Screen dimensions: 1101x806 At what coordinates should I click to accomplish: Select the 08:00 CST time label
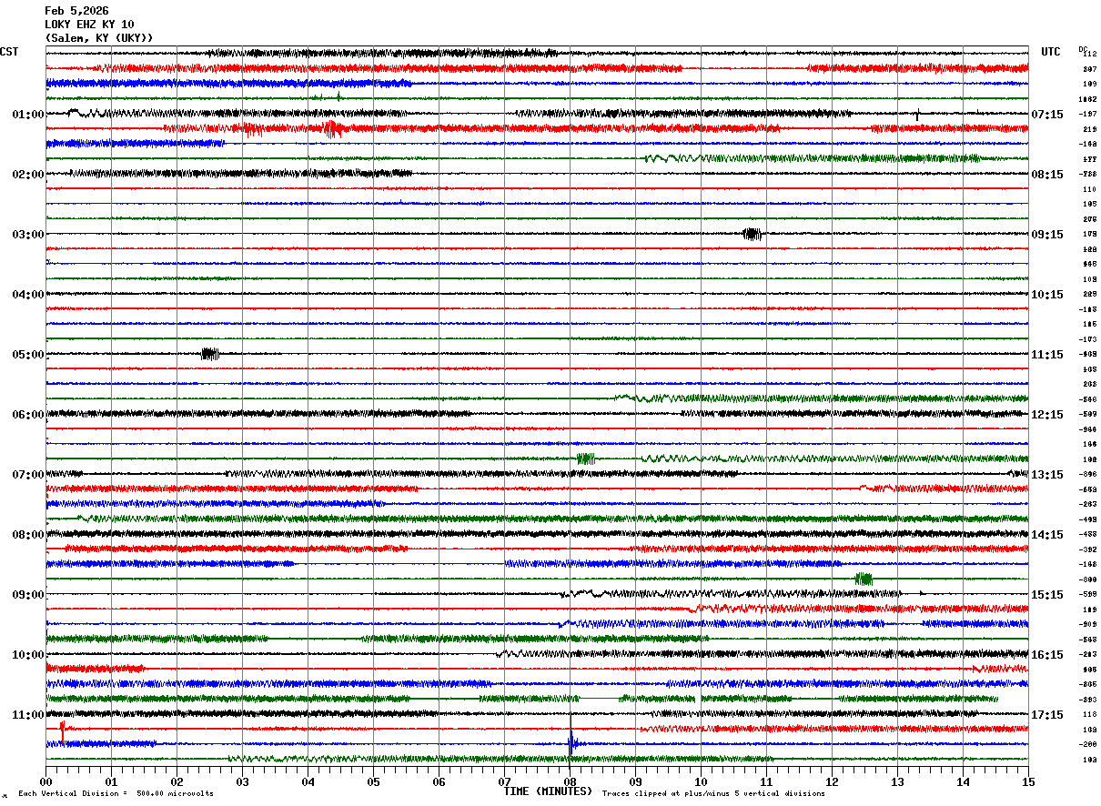(x=28, y=535)
